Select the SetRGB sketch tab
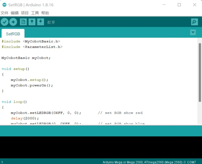The height and width of the screenshot is (164, 202). click(x=13, y=34)
